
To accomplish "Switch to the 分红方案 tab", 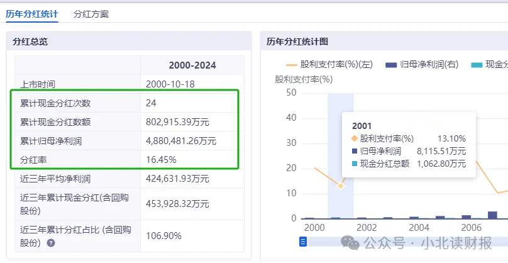I will (91, 13).
